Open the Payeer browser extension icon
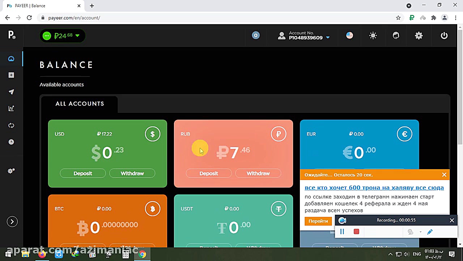The image size is (463, 261). pos(412,18)
